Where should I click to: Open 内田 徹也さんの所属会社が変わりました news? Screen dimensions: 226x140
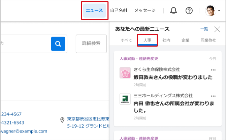[174, 107]
